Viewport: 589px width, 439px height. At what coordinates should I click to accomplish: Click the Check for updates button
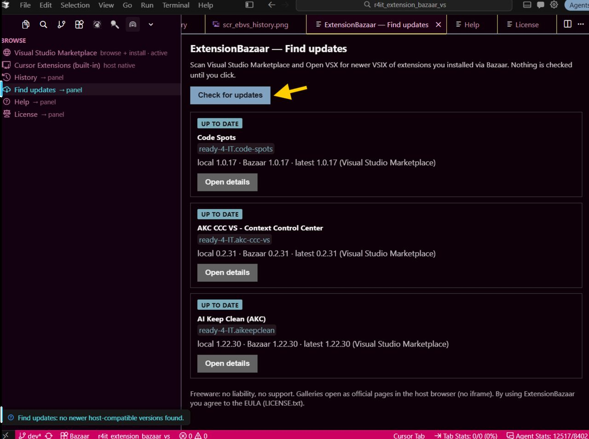point(230,95)
